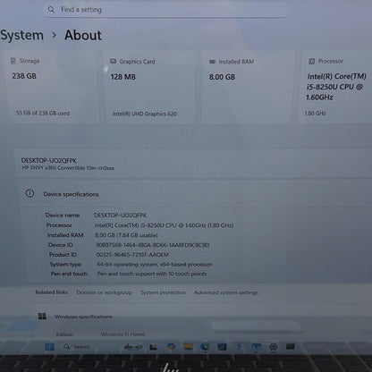372x372 pixels.
Task: Open the Processor i5-8250U card
Action: (335, 87)
